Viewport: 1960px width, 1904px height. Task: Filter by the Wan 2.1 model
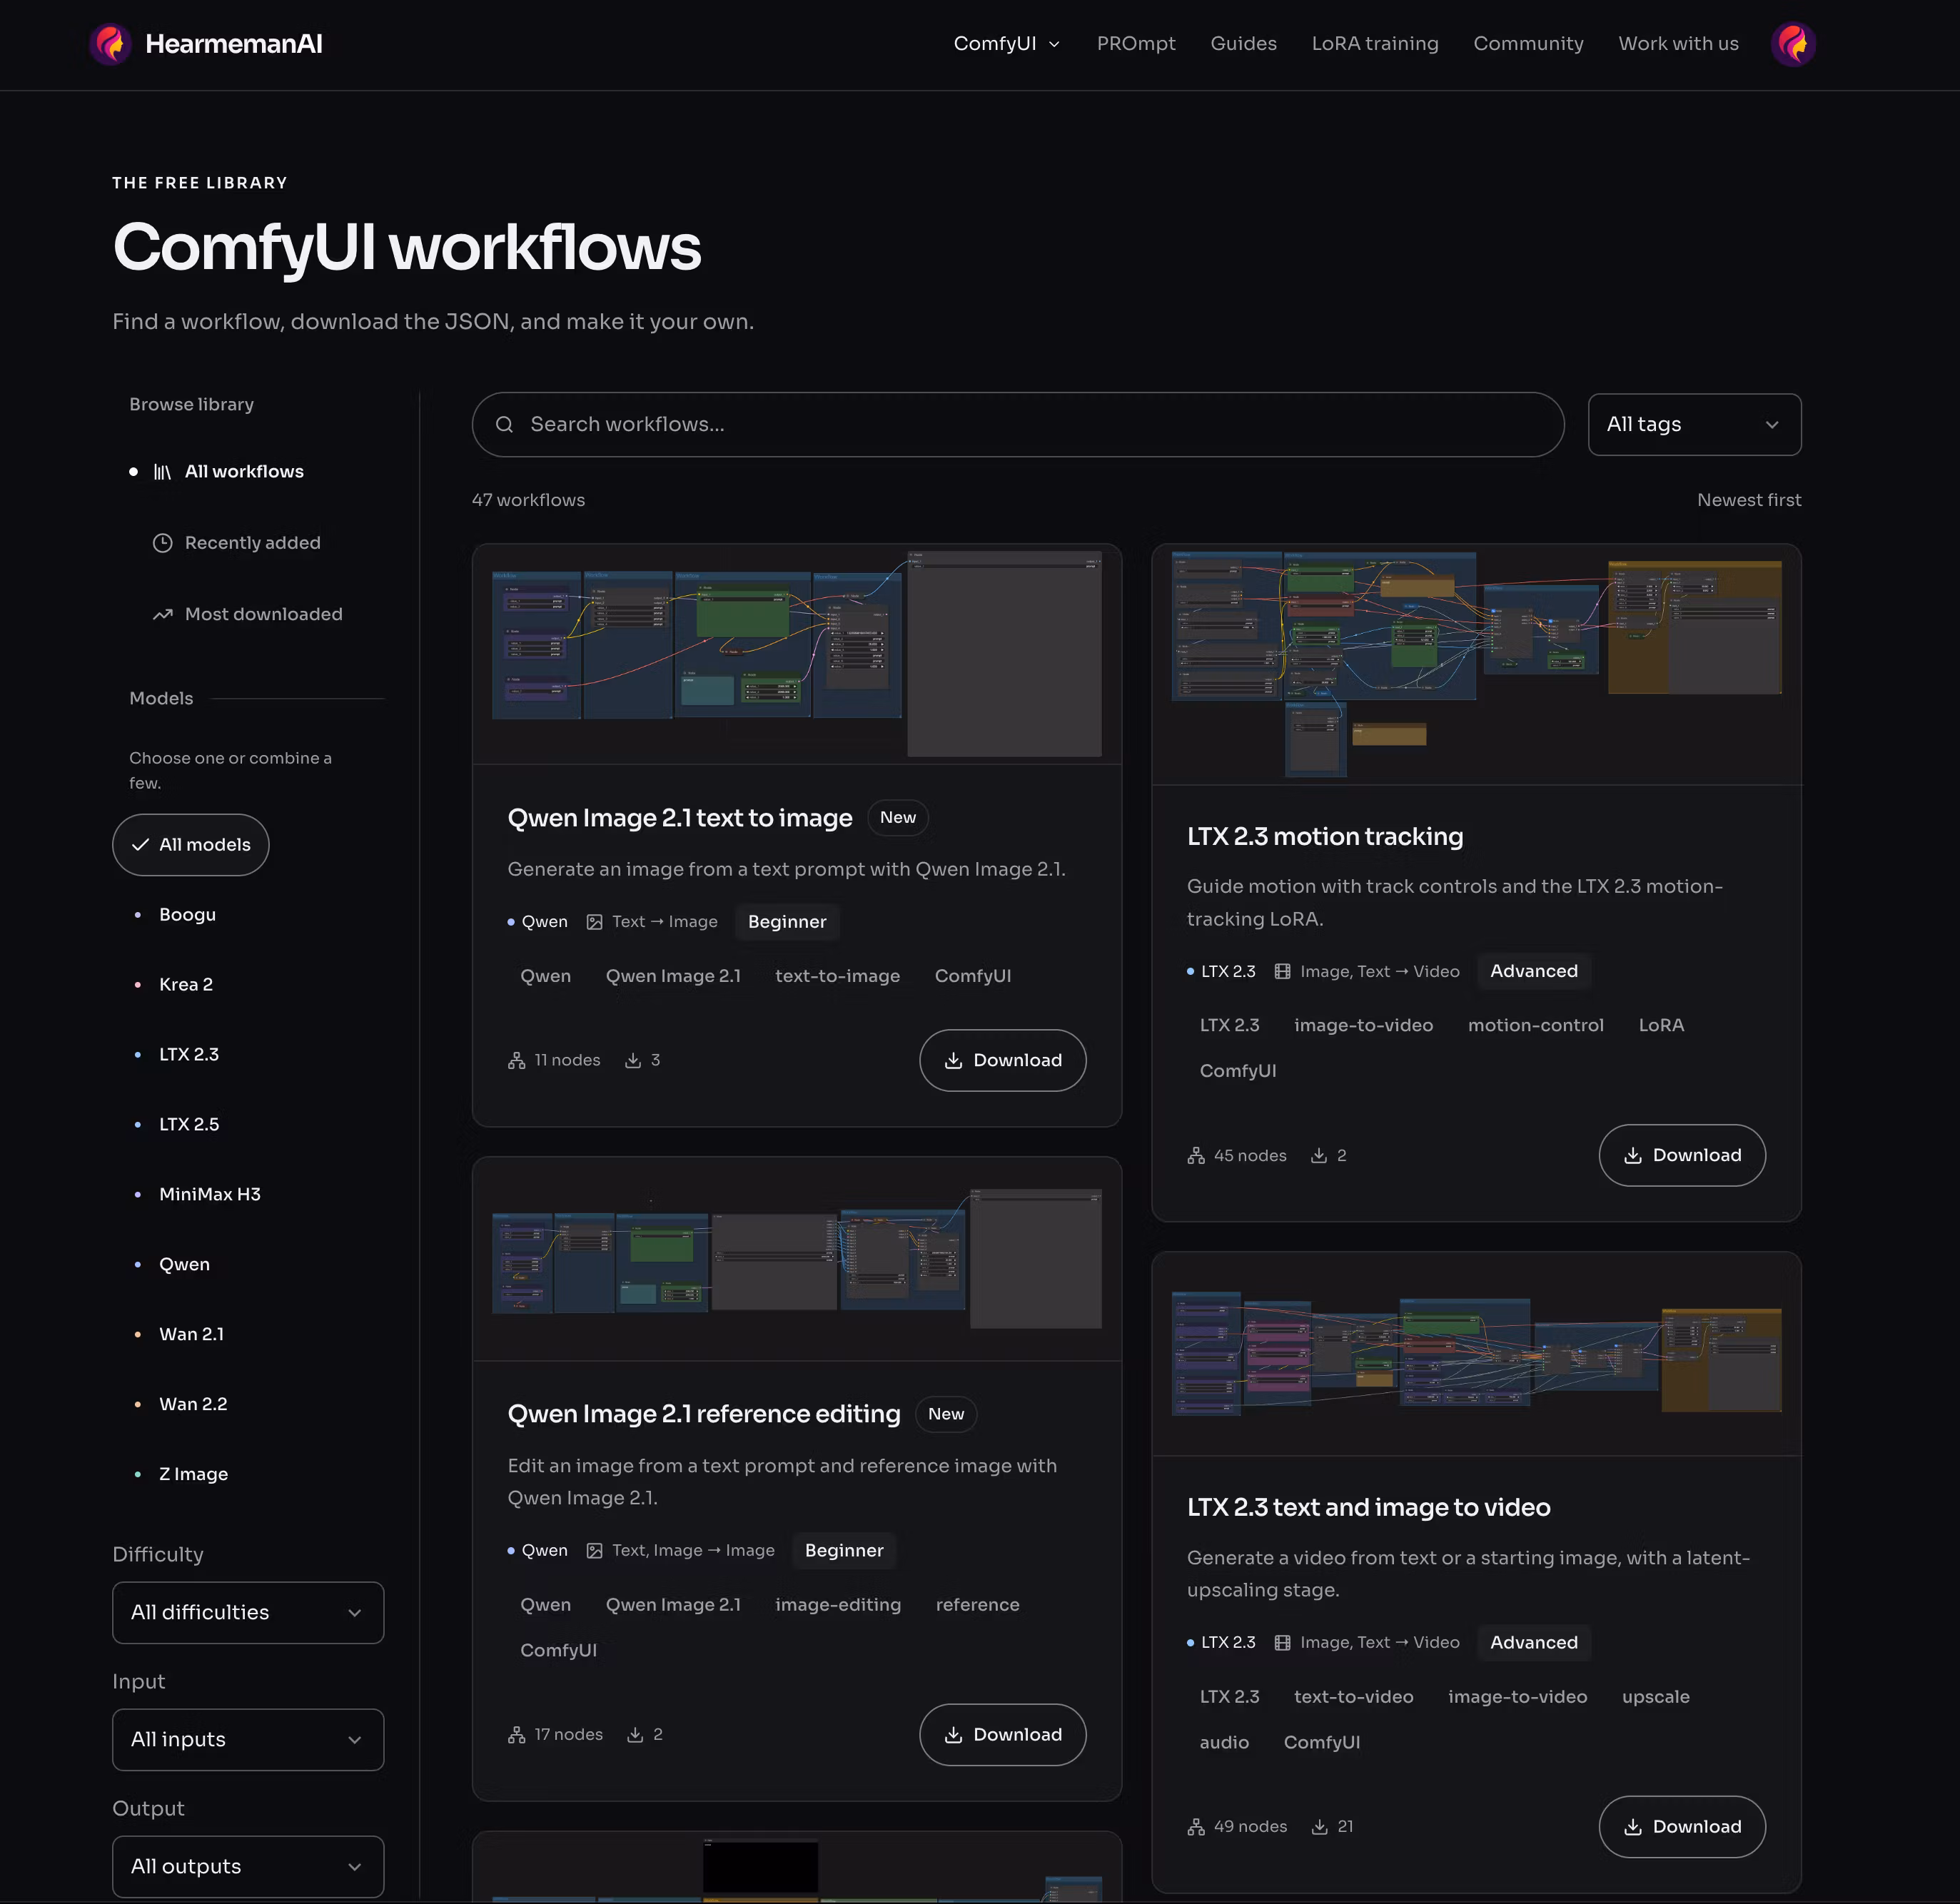pyautogui.click(x=192, y=1335)
